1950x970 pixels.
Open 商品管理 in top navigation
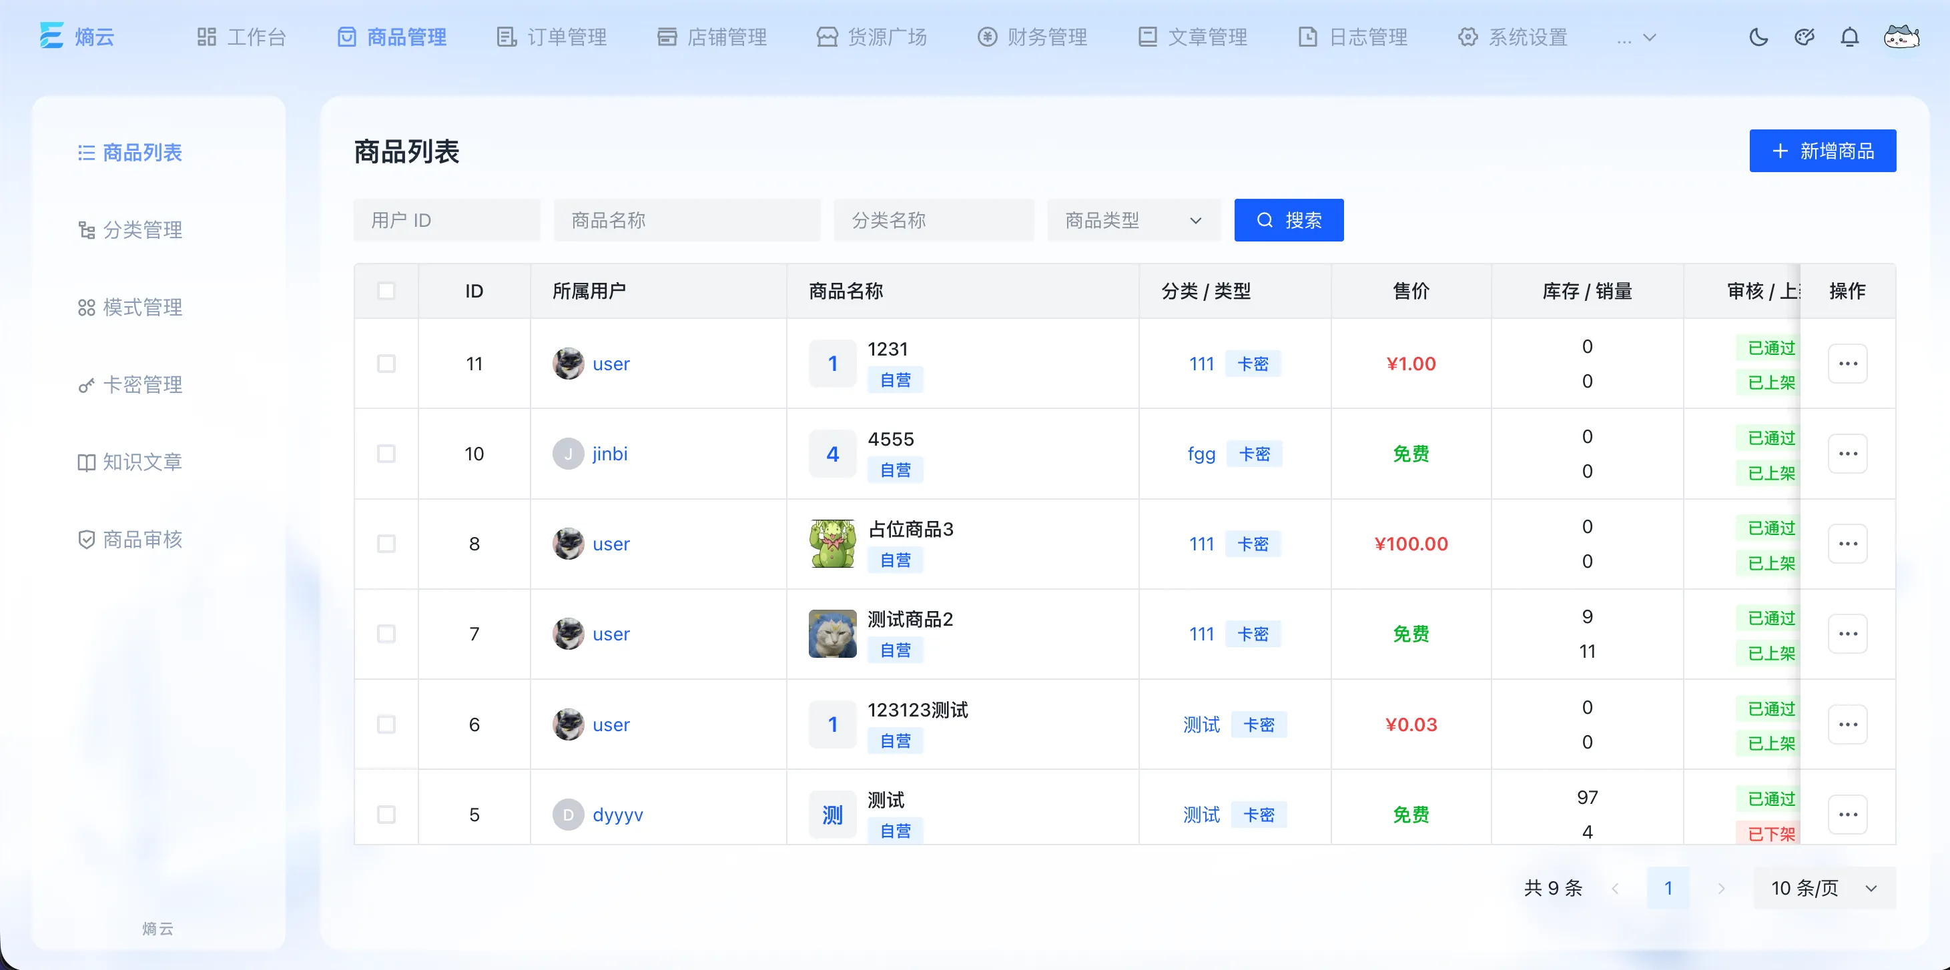point(391,36)
